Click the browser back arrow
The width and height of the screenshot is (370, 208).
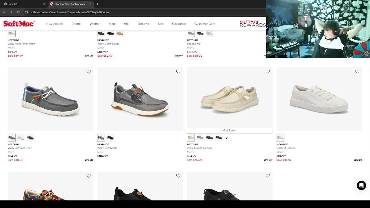[4, 12]
